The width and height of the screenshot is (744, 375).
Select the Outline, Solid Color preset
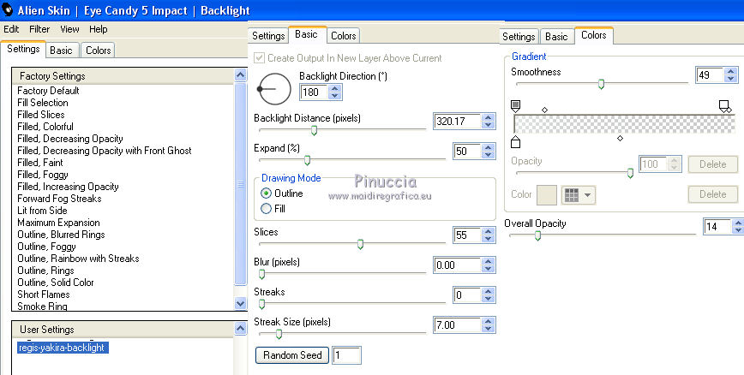tap(56, 282)
